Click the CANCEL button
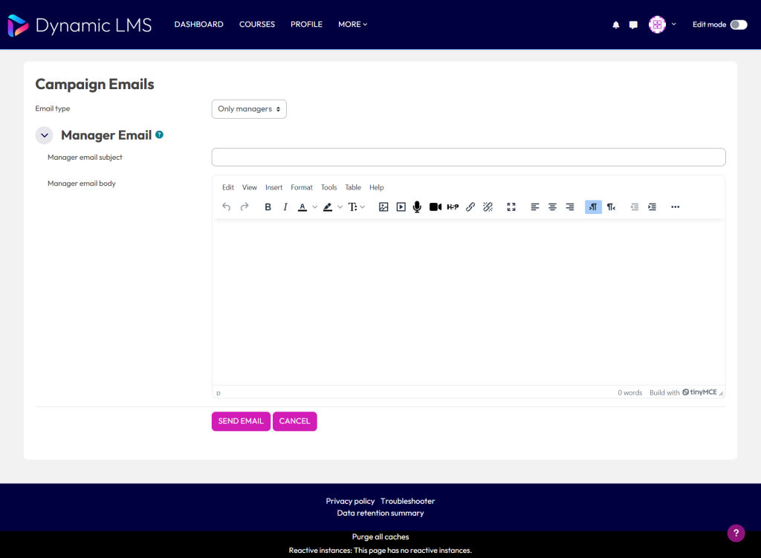The image size is (761, 558). (294, 421)
